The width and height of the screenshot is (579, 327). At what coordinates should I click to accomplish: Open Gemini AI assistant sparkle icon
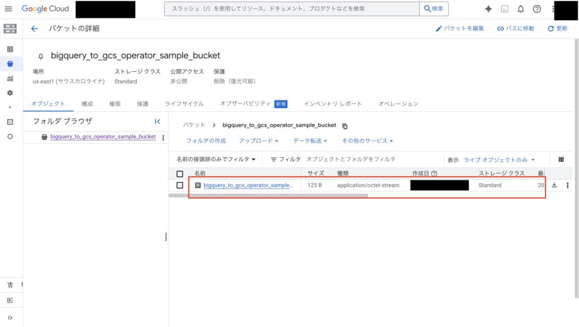489,9
